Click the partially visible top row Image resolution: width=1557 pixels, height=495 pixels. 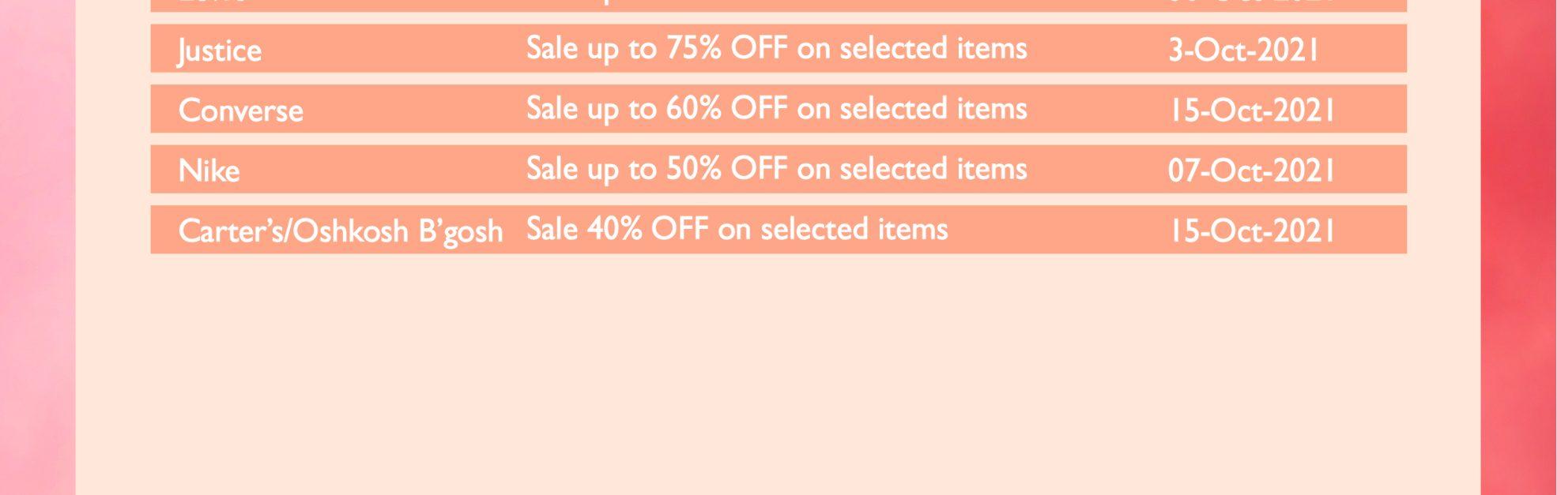(778, 5)
